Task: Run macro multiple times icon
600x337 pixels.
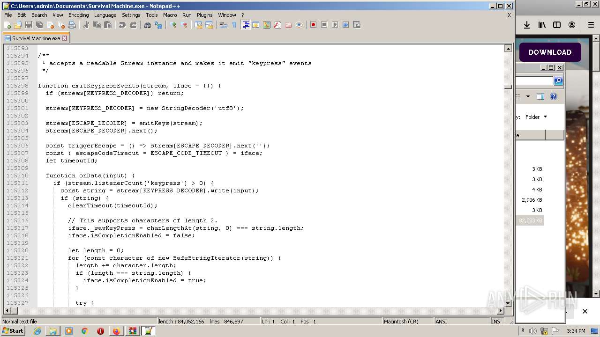Action: [x=345, y=25]
